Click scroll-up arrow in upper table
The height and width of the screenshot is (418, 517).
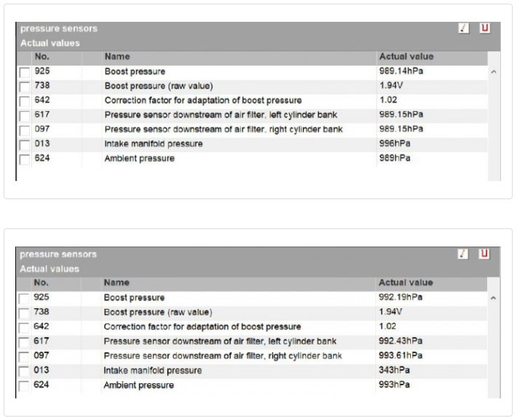click(494, 72)
